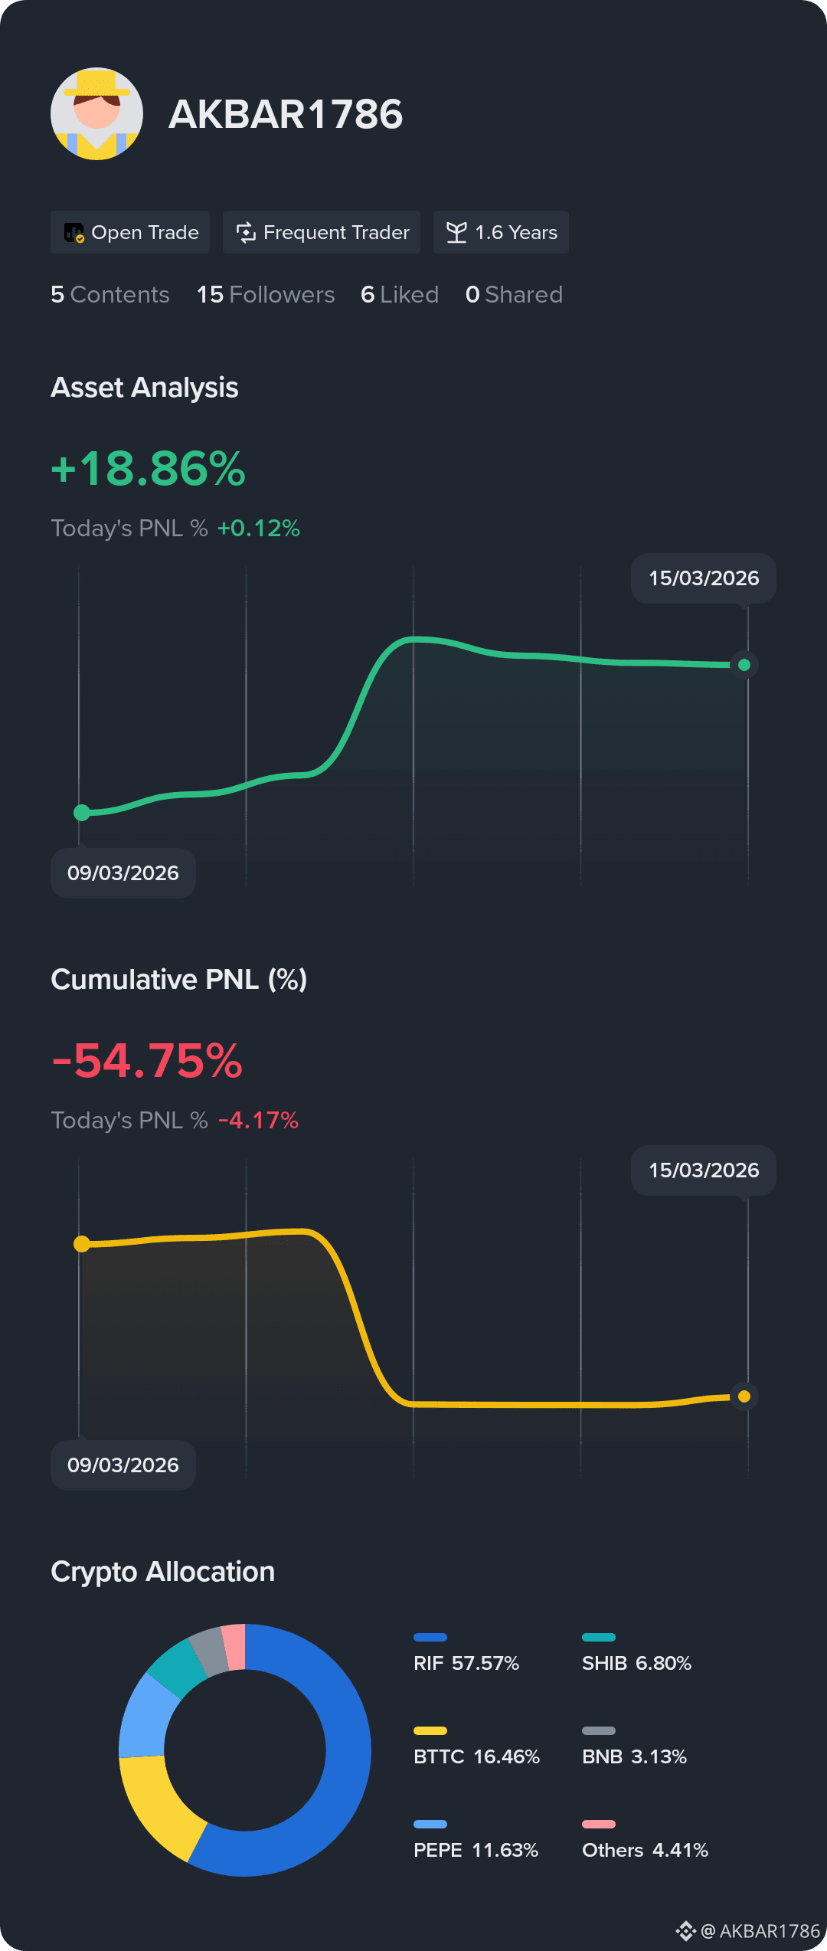This screenshot has height=1951, width=827.
Task: Open the 5 Contents tab
Action: coord(110,294)
